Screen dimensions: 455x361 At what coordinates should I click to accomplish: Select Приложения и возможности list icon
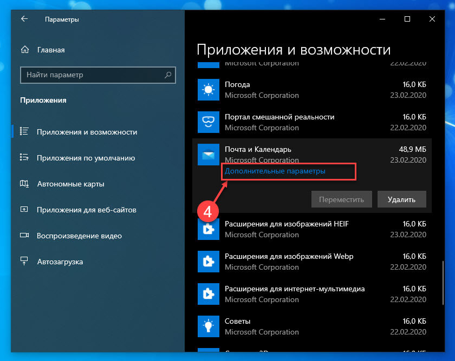pos(24,131)
